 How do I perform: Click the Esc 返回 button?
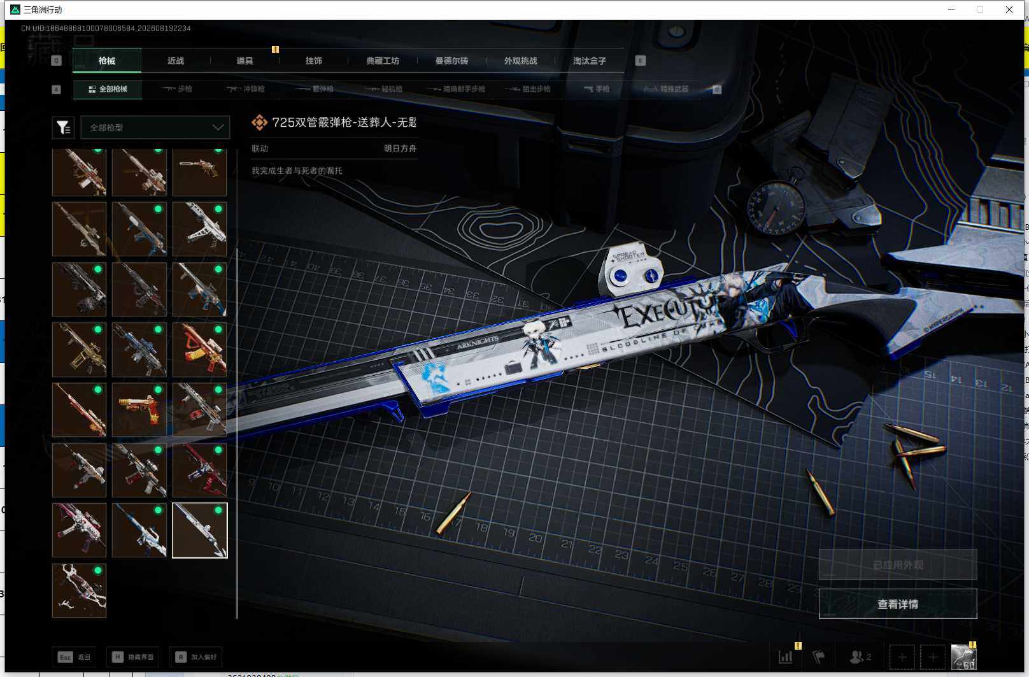click(x=75, y=657)
